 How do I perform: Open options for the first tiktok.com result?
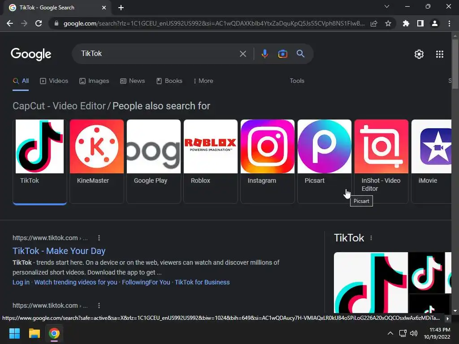(99, 238)
